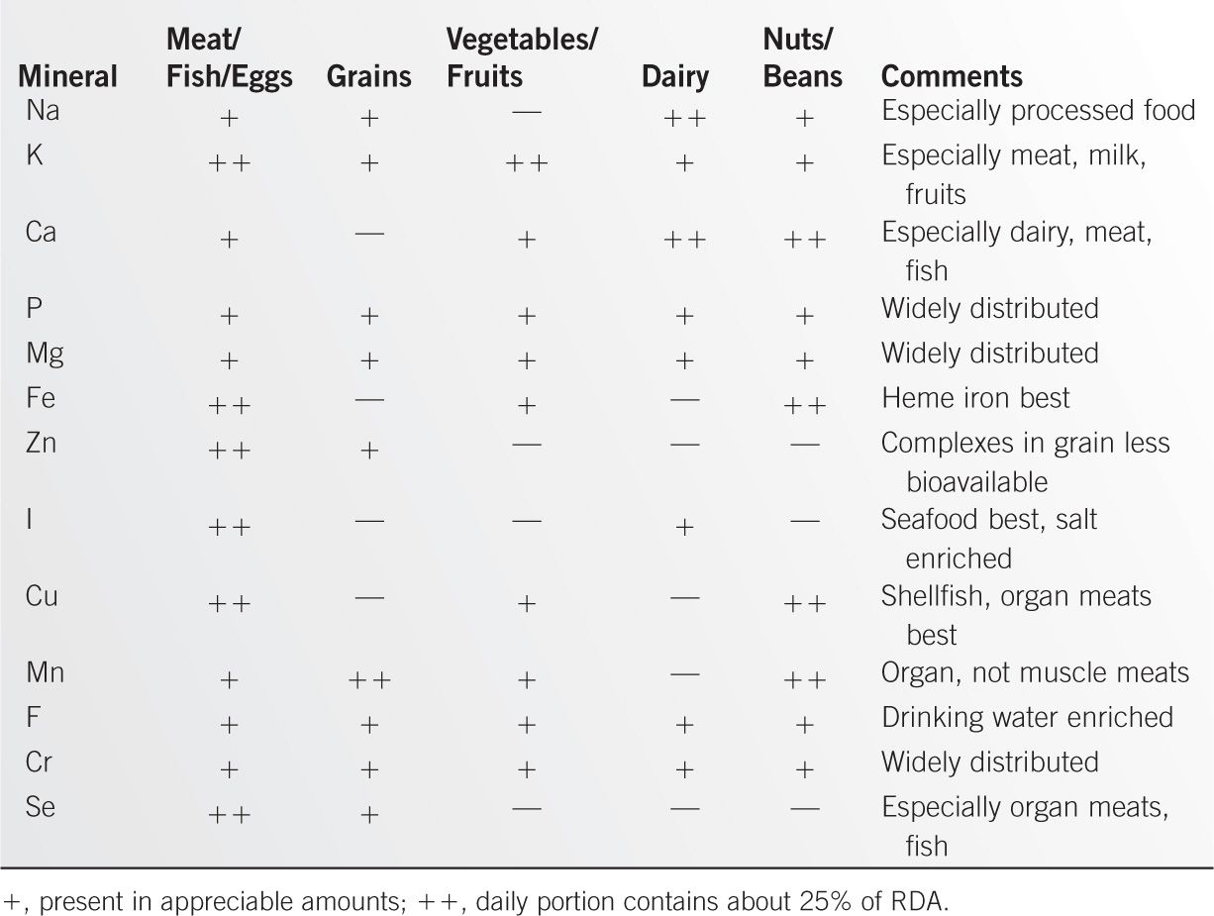Click the Grains column header
Screen dimensions: 1214x916
coord(368,76)
